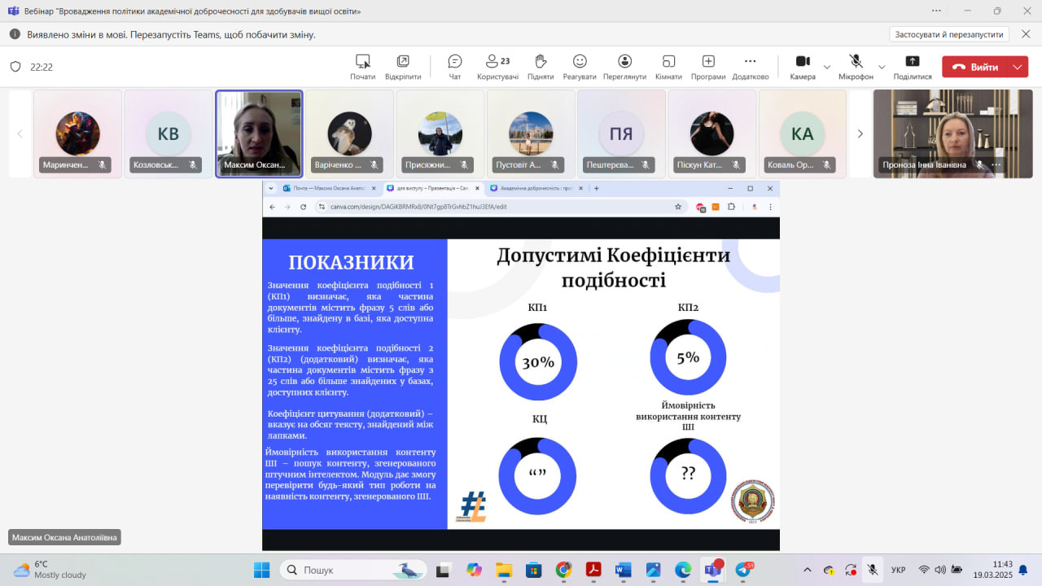
Task: Select Максим Оксана participant video tile
Action: coord(259,133)
